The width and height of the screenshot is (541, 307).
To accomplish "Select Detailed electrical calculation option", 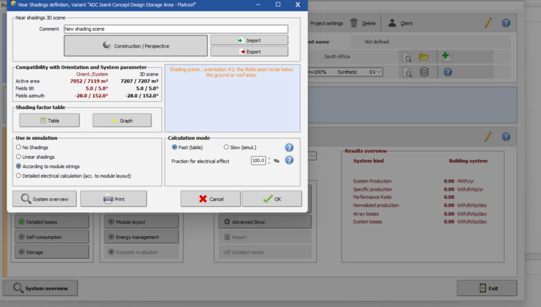I will click(19, 176).
